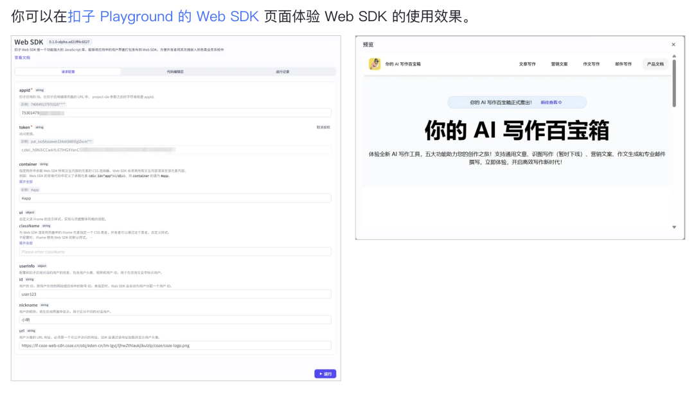
Task: Switch to the 运行记录 tab
Action: (282, 72)
